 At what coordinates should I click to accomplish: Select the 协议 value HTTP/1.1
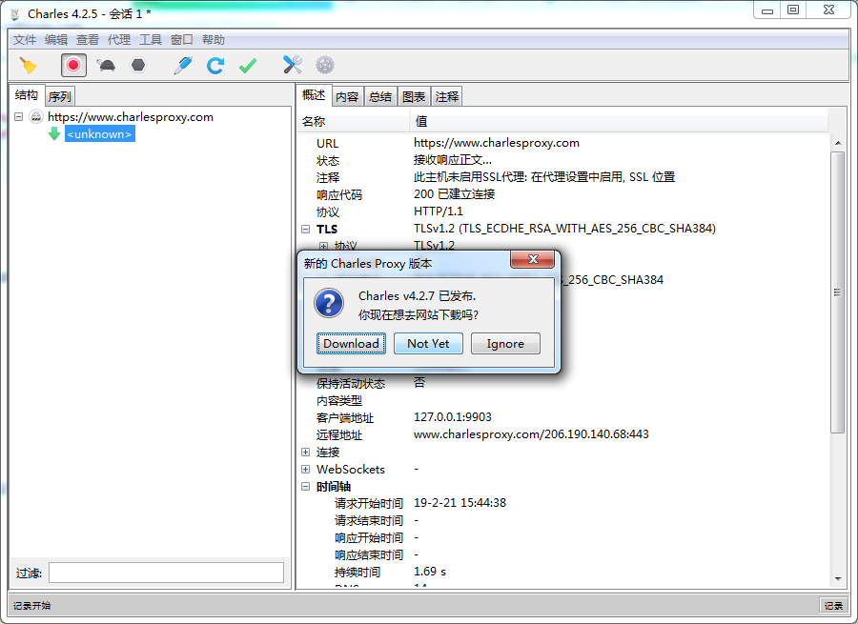pyautogui.click(x=439, y=211)
